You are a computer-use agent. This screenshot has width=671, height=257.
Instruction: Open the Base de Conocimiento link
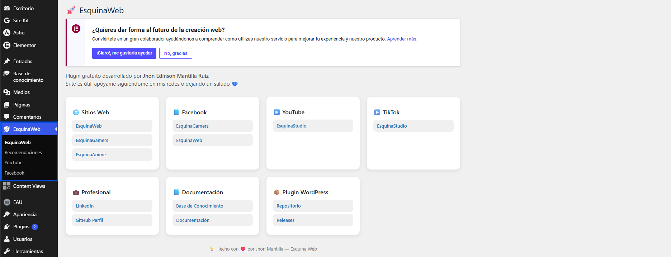click(x=213, y=206)
